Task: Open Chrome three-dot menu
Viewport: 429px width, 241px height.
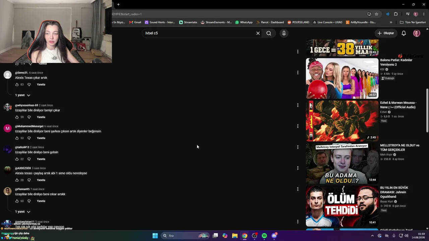Action: pyautogui.click(x=424, y=14)
